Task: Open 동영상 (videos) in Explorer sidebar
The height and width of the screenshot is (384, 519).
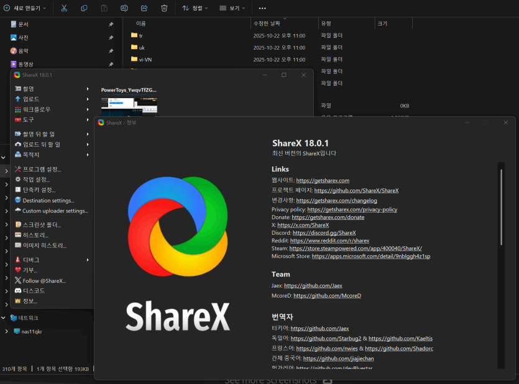Action: (x=25, y=64)
